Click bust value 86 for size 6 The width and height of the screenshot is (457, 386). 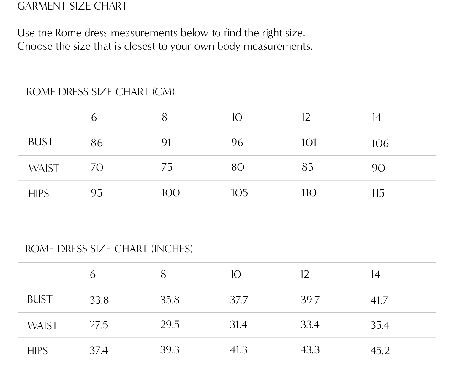point(97,143)
